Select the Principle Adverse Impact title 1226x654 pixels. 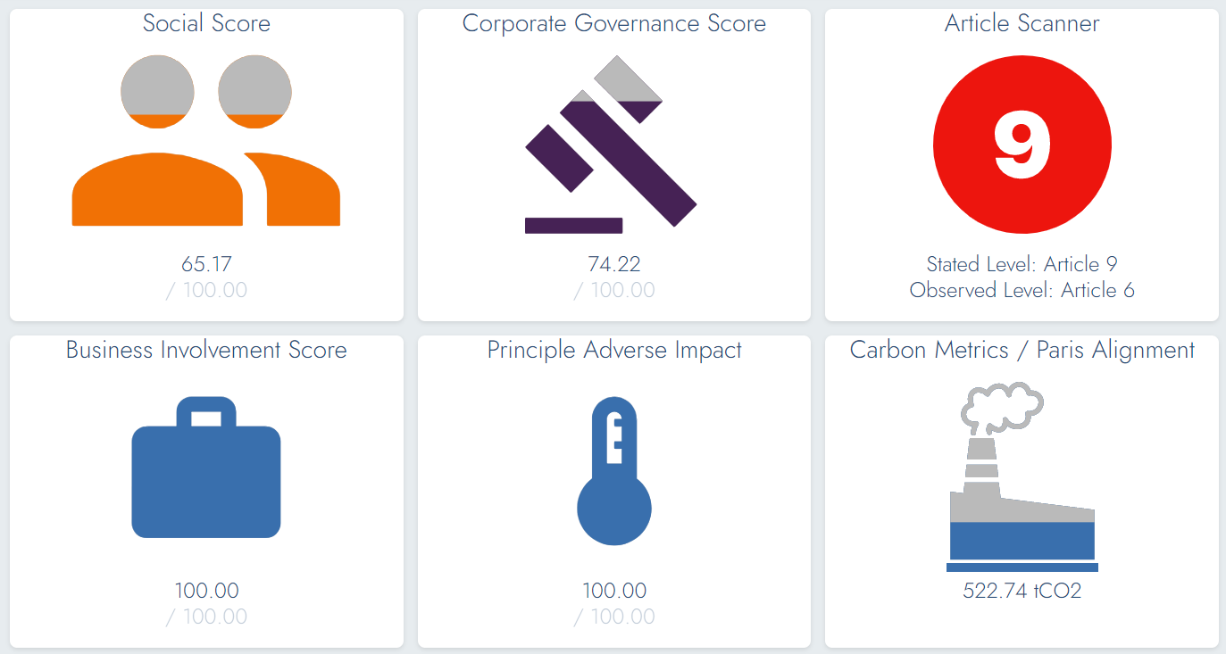[x=614, y=350]
